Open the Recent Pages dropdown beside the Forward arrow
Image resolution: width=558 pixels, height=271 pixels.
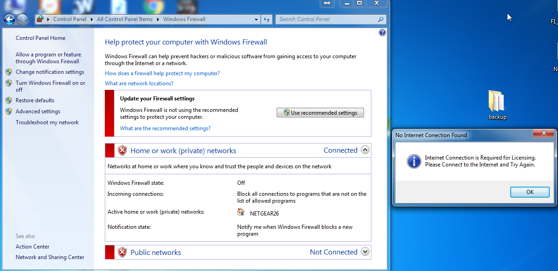point(31,20)
